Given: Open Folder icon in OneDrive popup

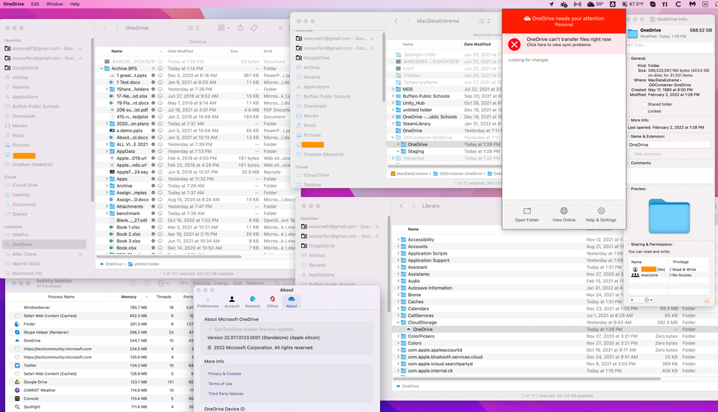Looking at the screenshot, I should [527, 211].
